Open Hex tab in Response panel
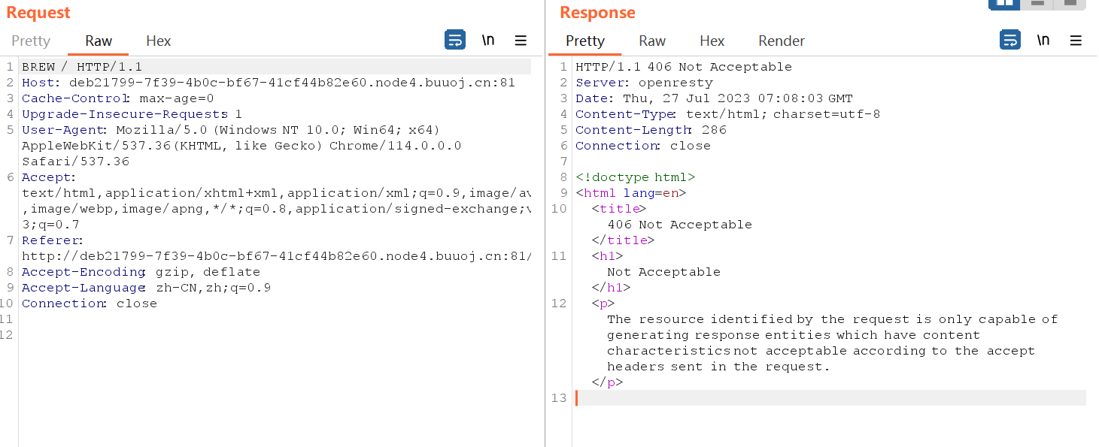 click(712, 41)
